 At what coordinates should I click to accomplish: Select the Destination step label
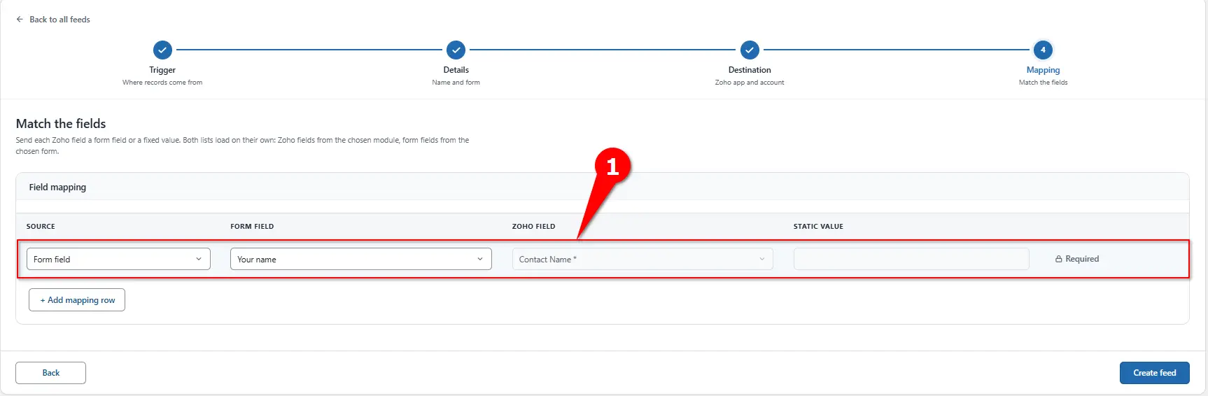pyautogui.click(x=750, y=70)
